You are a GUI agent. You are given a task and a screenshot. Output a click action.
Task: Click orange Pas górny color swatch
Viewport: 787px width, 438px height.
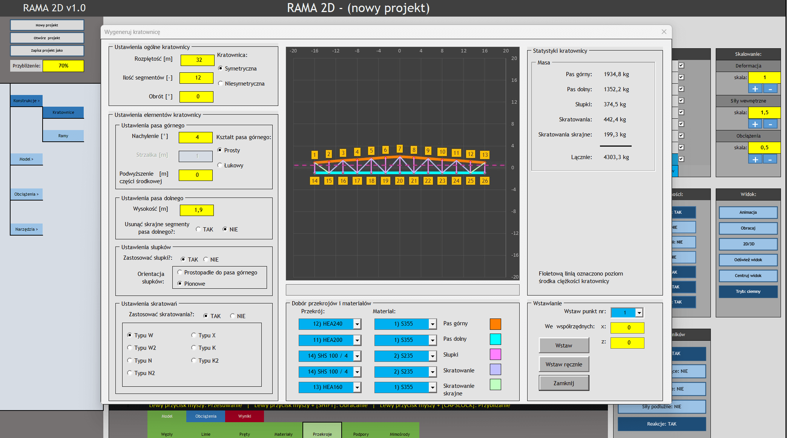coord(495,324)
